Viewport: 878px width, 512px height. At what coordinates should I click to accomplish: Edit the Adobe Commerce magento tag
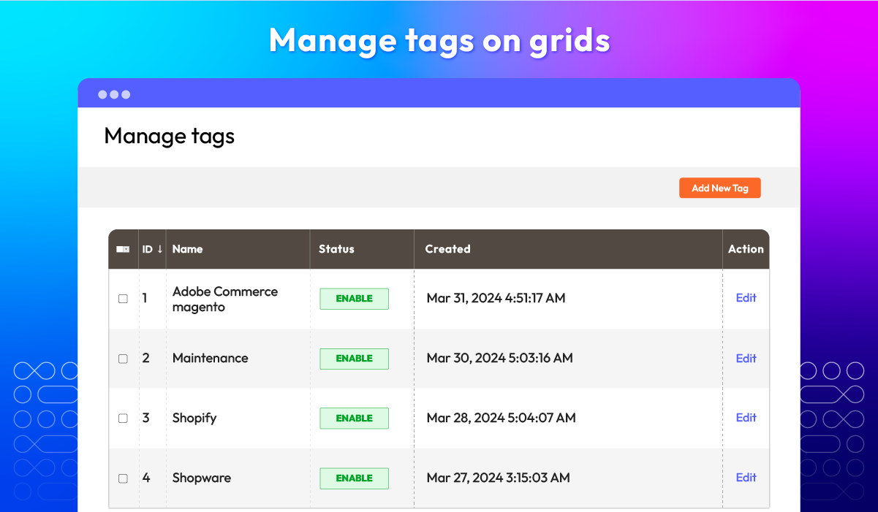pos(746,298)
